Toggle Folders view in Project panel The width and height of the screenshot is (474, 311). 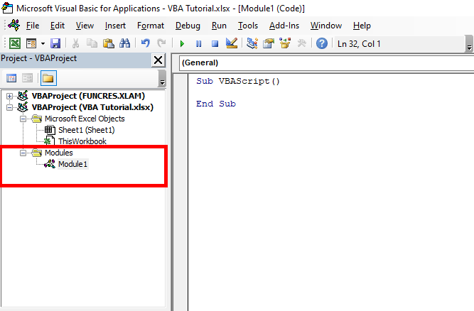(48, 79)
